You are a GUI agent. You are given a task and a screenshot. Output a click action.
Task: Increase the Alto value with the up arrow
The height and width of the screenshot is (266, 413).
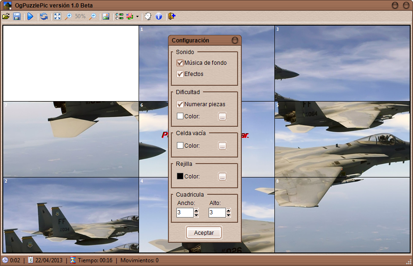[228, 210]
